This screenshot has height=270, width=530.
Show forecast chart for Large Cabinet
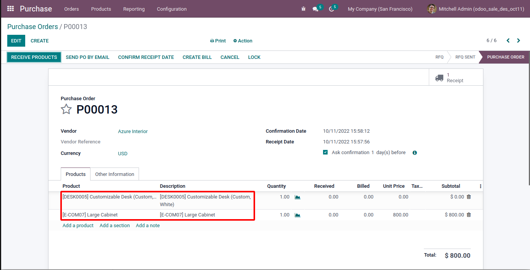(297, 215)
